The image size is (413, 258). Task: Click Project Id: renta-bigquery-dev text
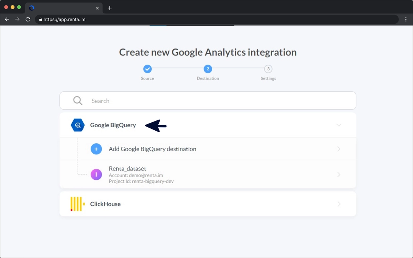point(141,182)
